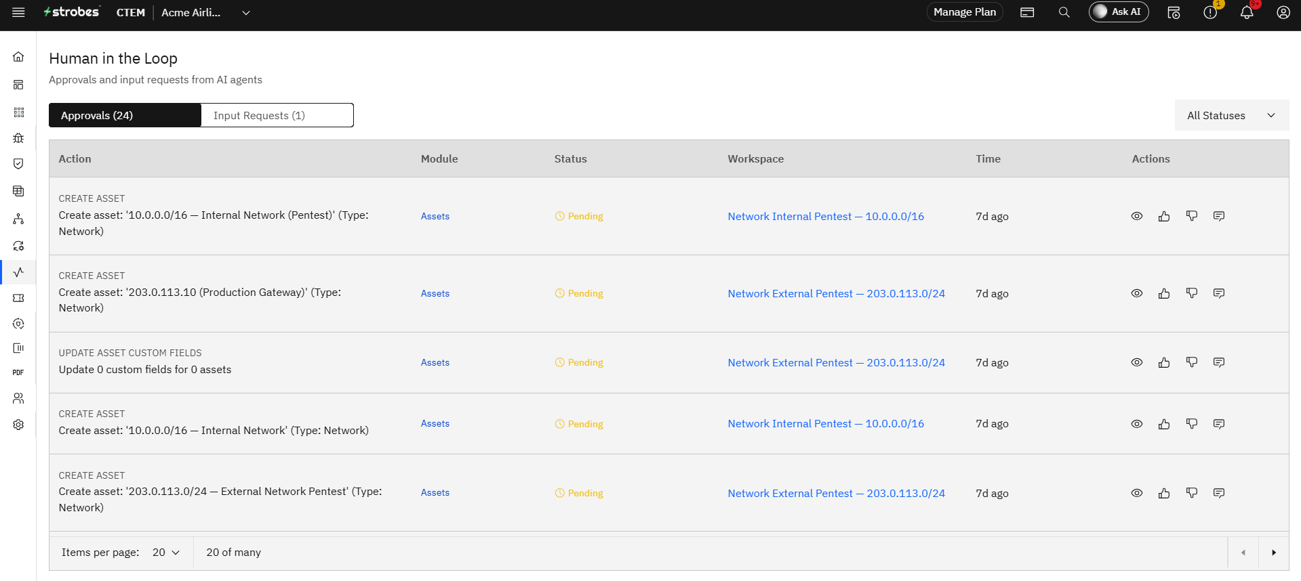
Task: Open the Assets module link in the 'Update 0 custom fields' row
Action: point(435,363)
